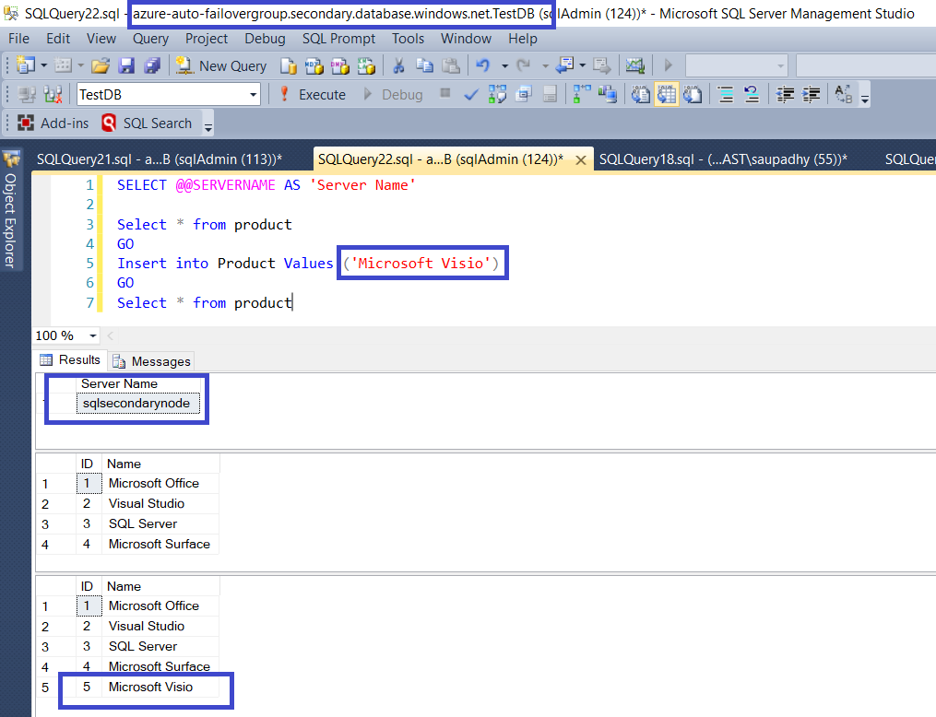Click the Debug button in SQL toolbar
Screen dimensions: 936x717
point(393,94)
